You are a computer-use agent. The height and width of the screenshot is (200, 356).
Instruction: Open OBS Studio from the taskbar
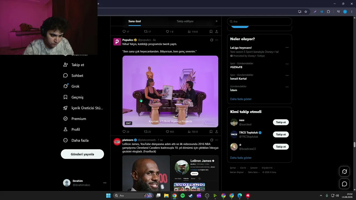pos(207,196)
